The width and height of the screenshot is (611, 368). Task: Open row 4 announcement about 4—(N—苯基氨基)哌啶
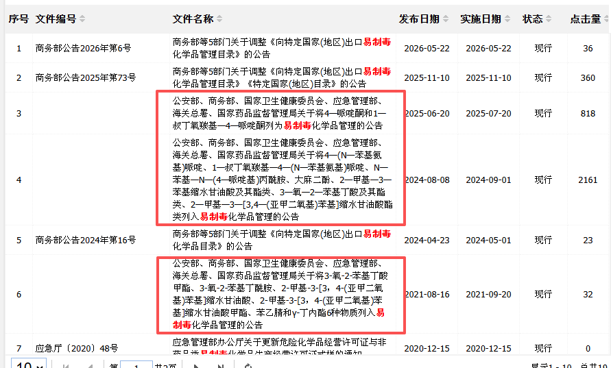(x=283, y=180)
